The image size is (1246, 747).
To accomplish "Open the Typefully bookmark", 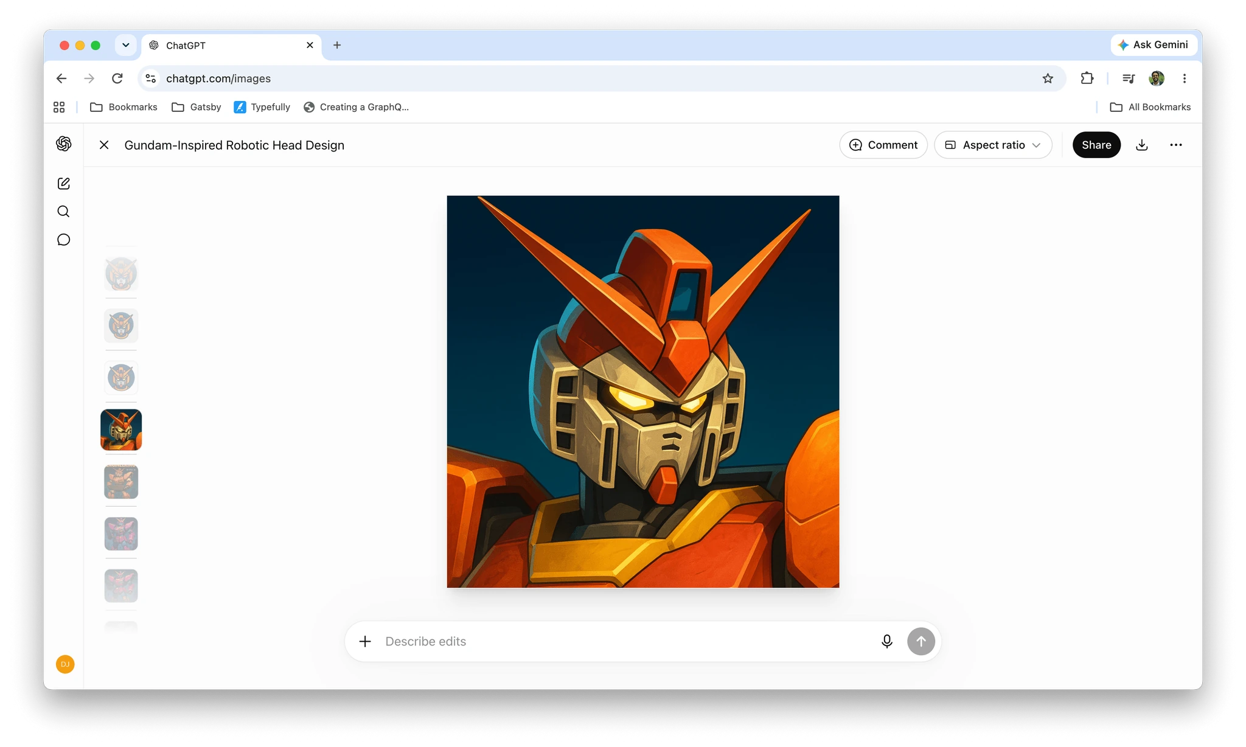I will (262, 107).
